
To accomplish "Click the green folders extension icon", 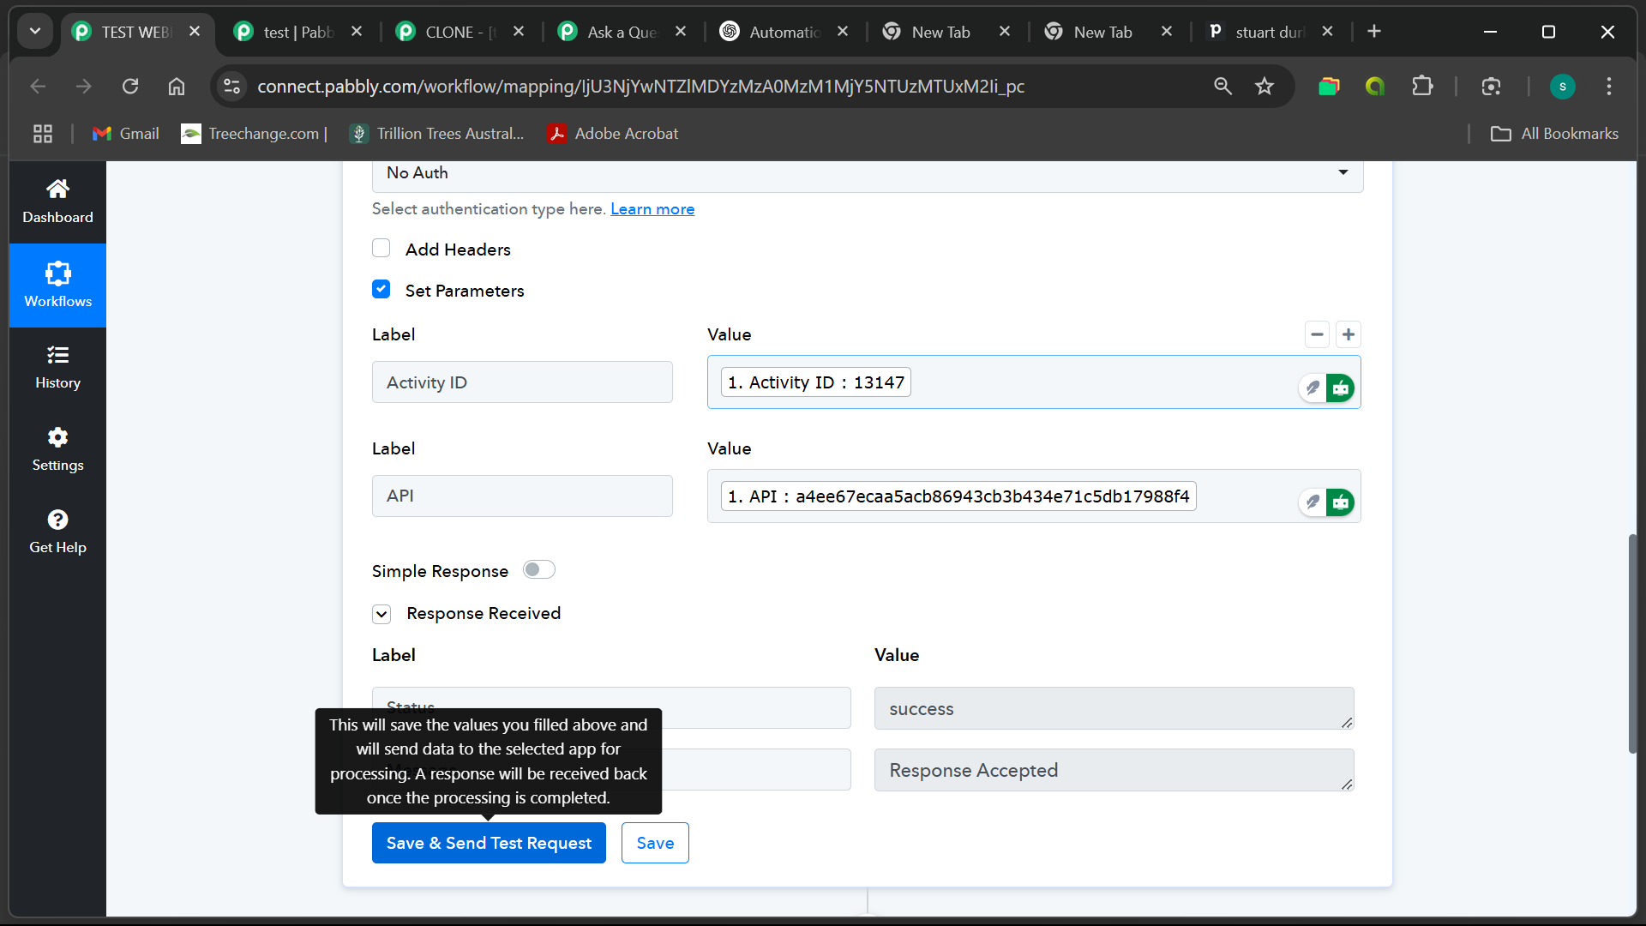I will [x=1329, y=86].
